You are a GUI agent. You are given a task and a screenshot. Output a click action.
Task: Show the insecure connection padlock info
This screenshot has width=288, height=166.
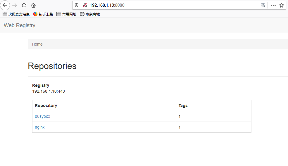[85, 5]
